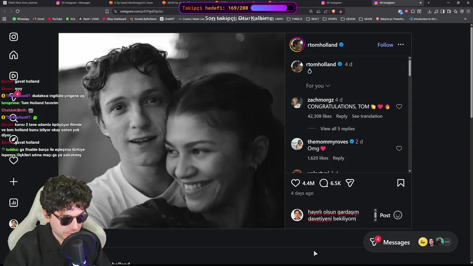The image size is (473, 266).
Task: Click the instagram.com address bar URL
Action: coord(142,11)
